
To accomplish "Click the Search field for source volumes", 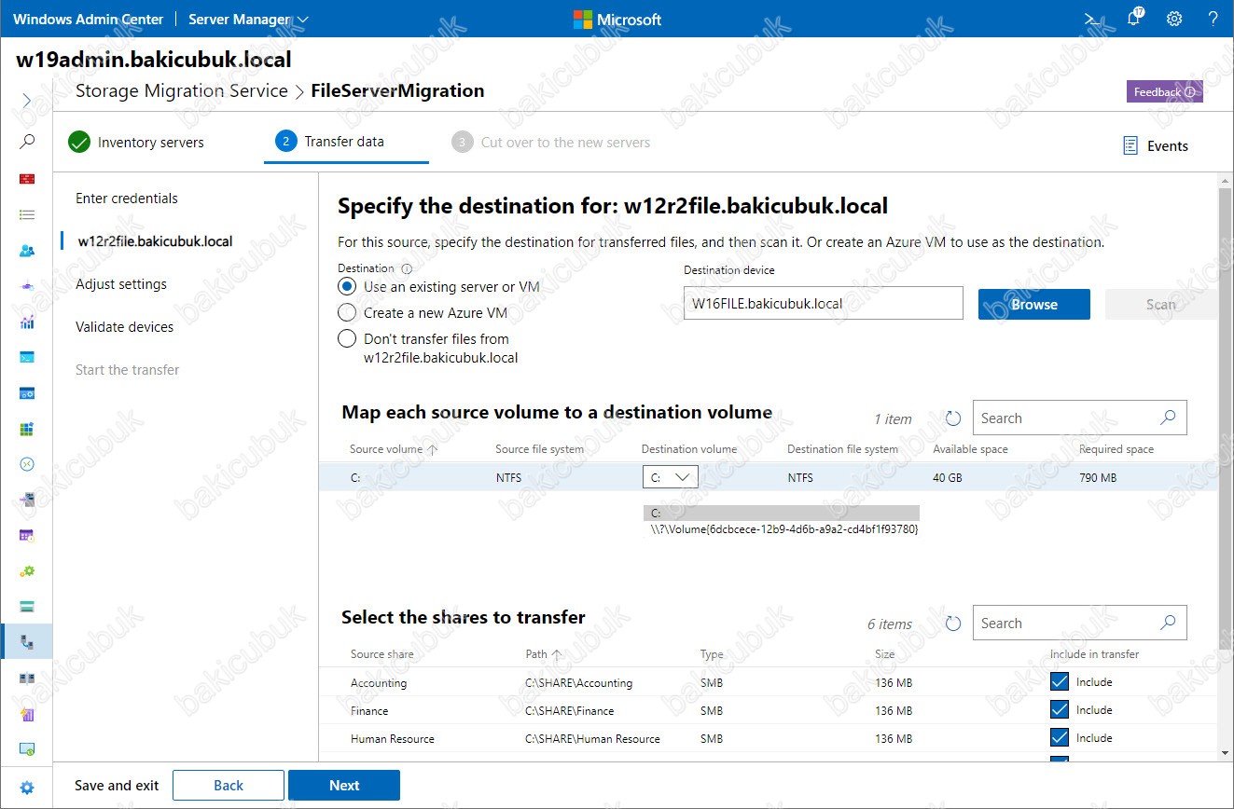I will click(1080, 418).
